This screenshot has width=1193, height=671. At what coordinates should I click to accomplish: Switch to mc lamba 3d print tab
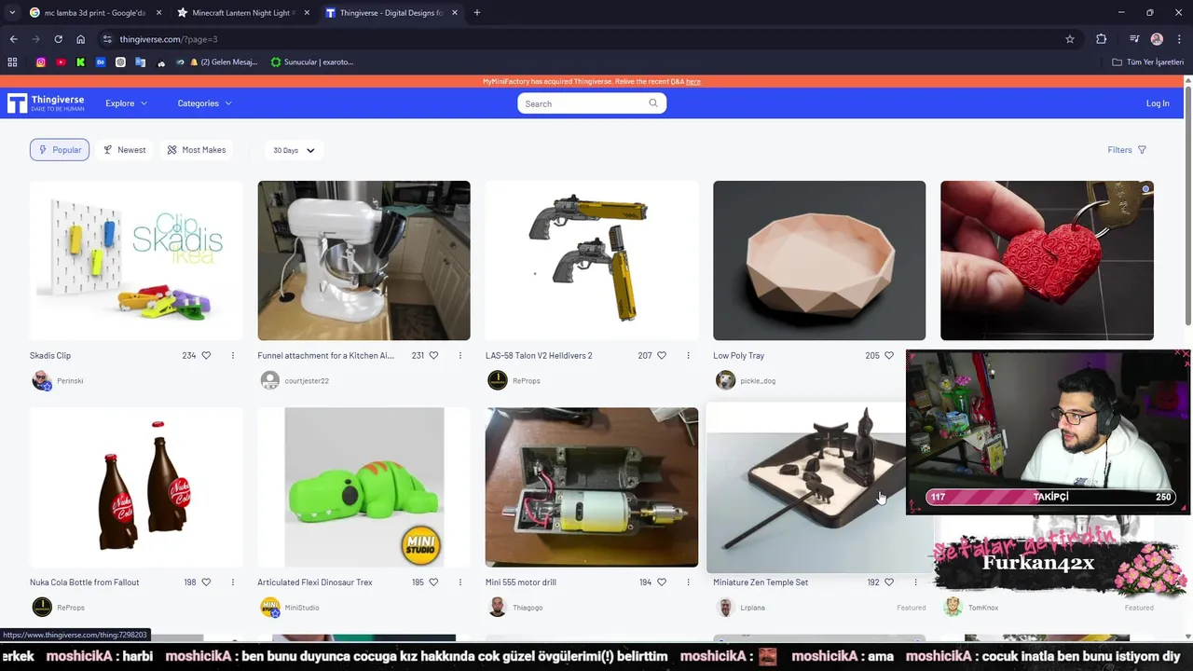tap(96, 13)
